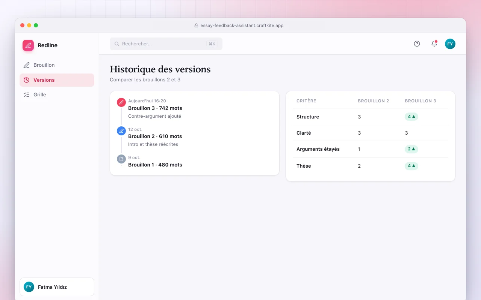Click the blue Brouillon 2 timeline icon
Image resolution: width=481 pixels, height=300 pixels.
[x=121, y=131]
